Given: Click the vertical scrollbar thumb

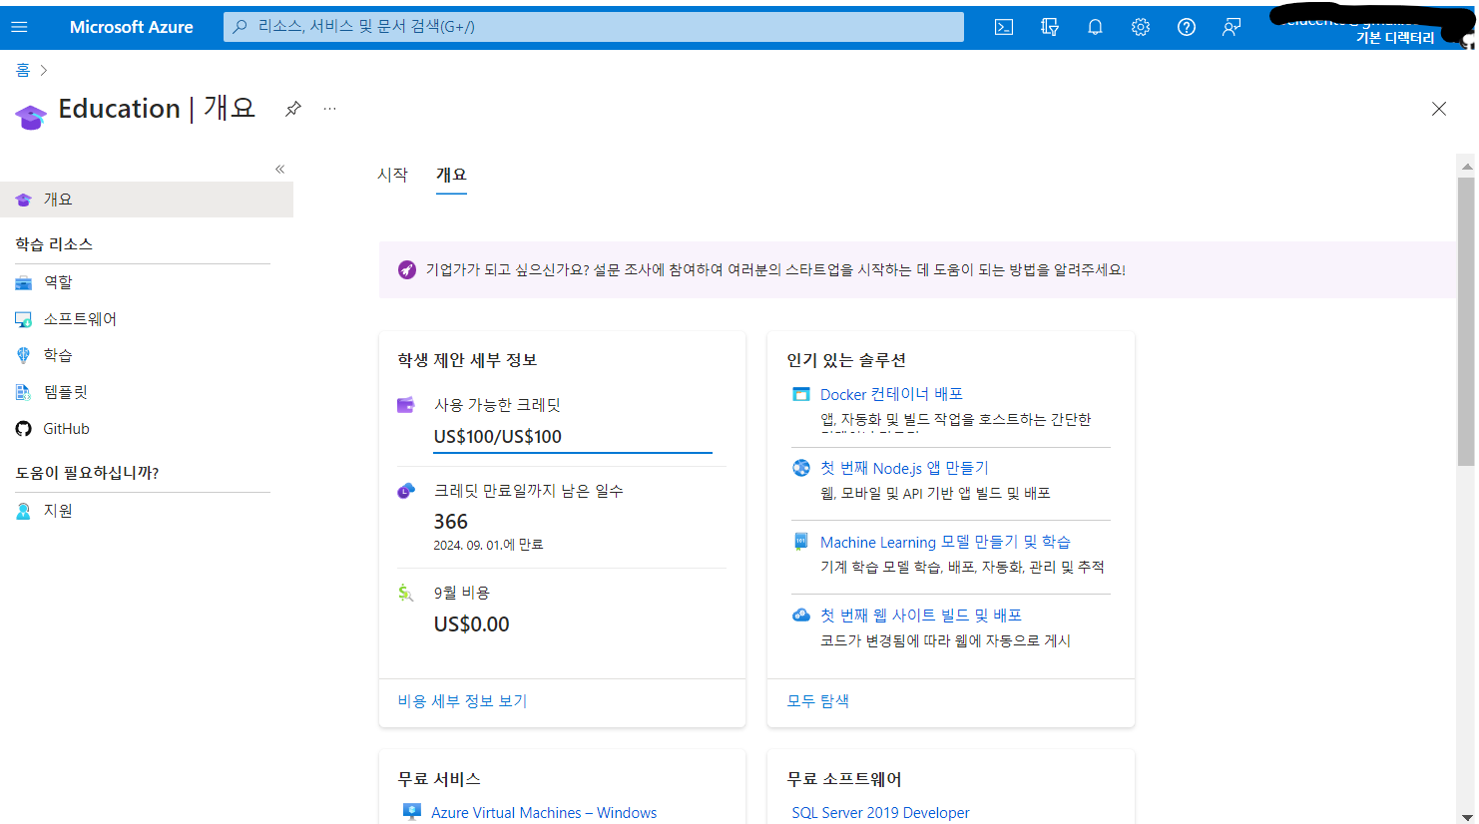Looking at the screenshot, I should pyautogui.click(x=1466, y=321).
